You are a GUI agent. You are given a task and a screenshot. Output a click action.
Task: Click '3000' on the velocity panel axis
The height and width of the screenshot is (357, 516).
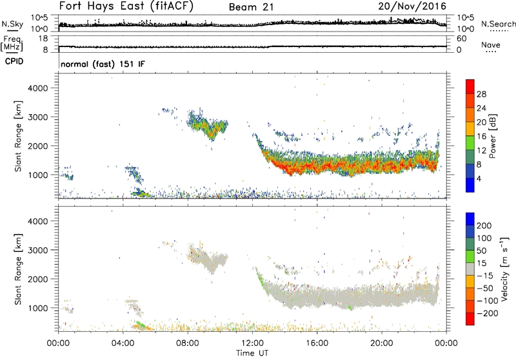tap(37, 250)
